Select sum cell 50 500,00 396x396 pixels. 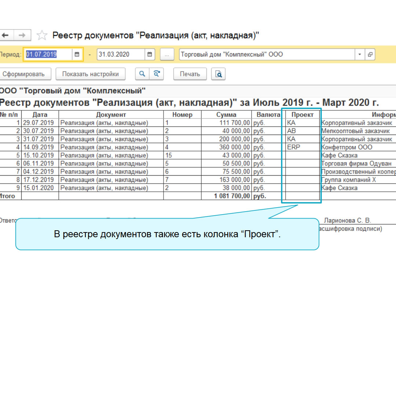(x=226, y=164)
